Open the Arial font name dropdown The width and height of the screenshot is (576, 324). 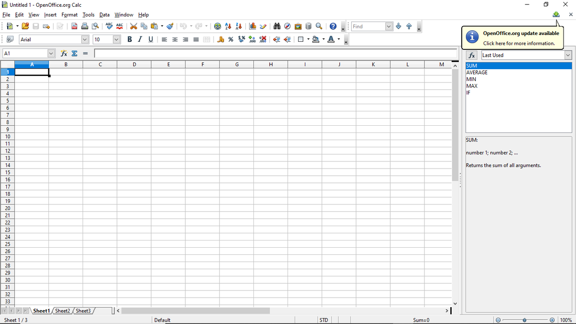[x=85, y=39]
